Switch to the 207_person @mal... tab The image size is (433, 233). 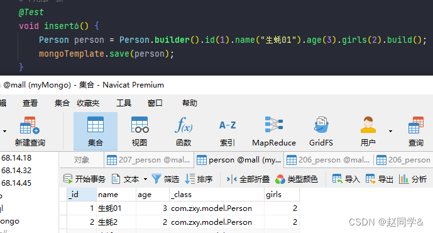point(148,160)
